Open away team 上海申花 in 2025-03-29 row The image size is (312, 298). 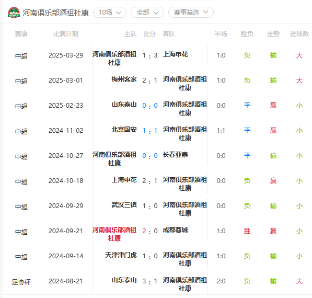175,54
